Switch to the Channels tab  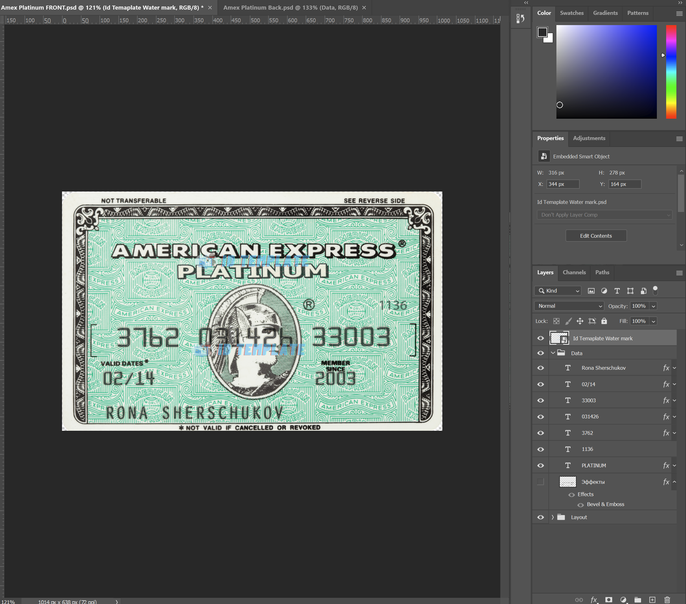[x=574, y=272]
